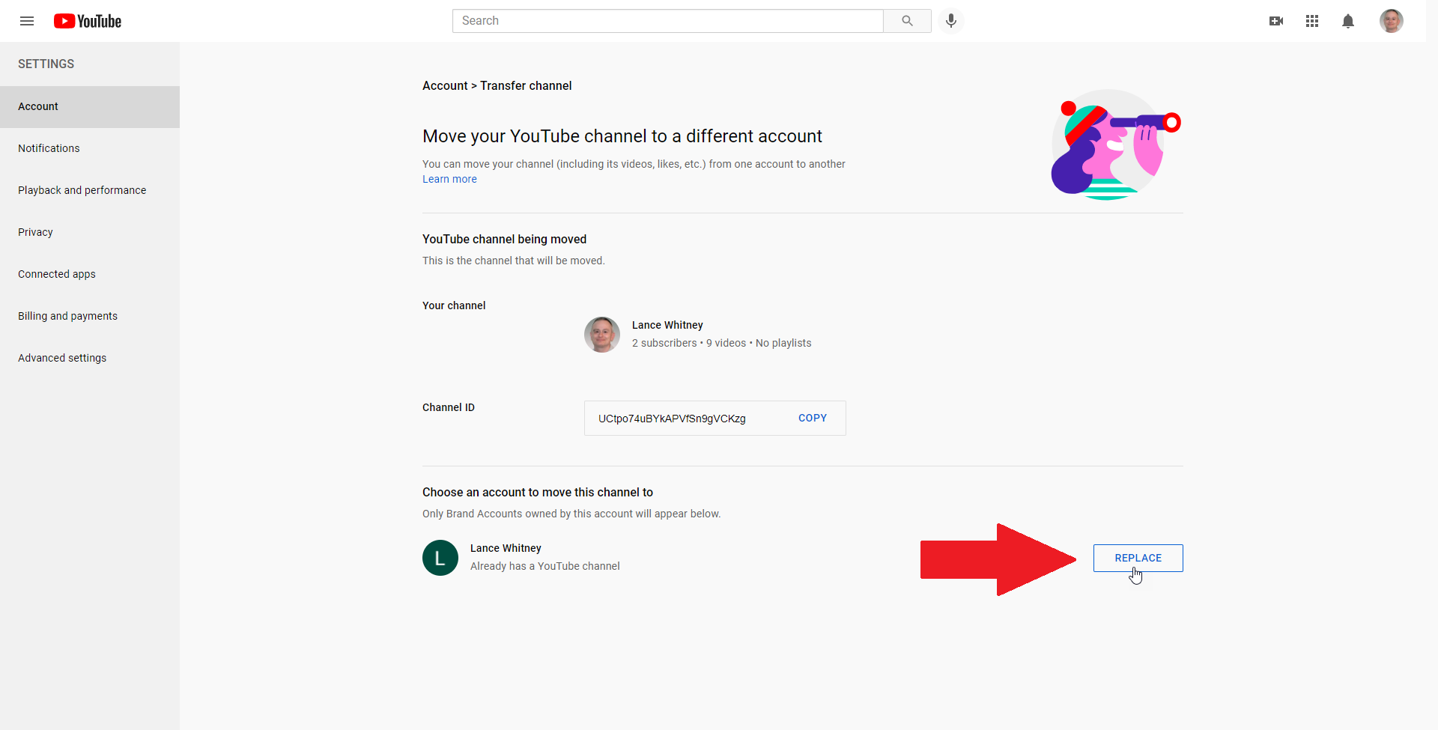Click the Account breadcrumb link

445,85
